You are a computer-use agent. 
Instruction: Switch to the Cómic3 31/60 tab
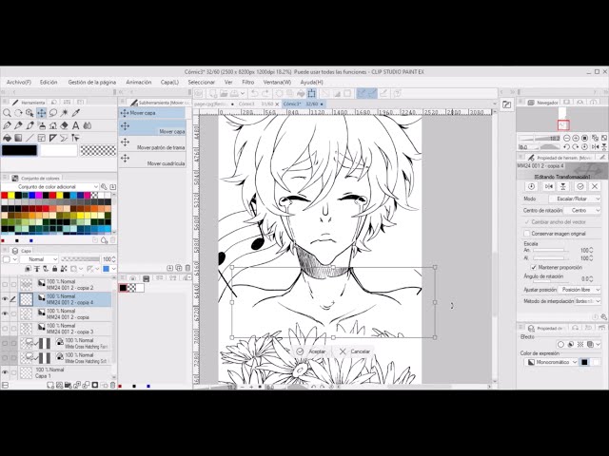pos(256,104)
